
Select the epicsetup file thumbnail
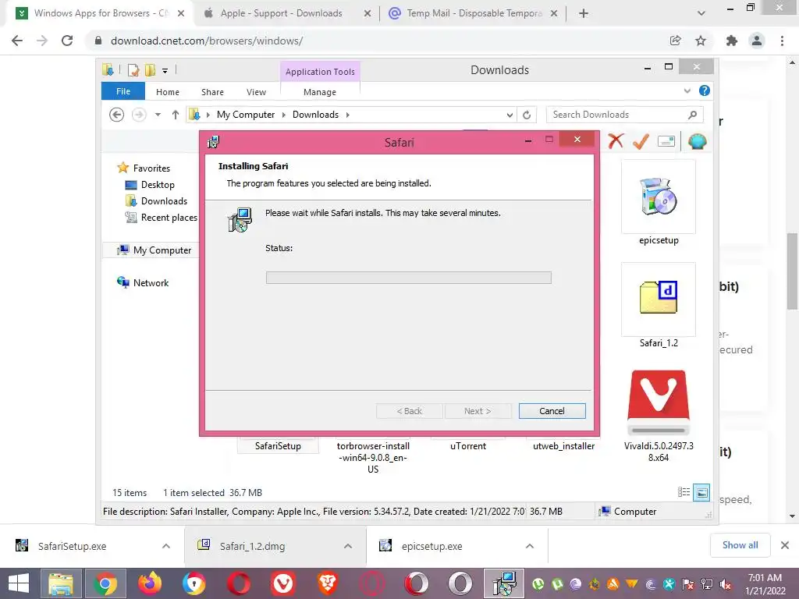[x=659, y=197]
